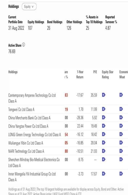Open China Merchants Bank Class A holding
Screen dimensions: 128x195
tap(29, 118)
